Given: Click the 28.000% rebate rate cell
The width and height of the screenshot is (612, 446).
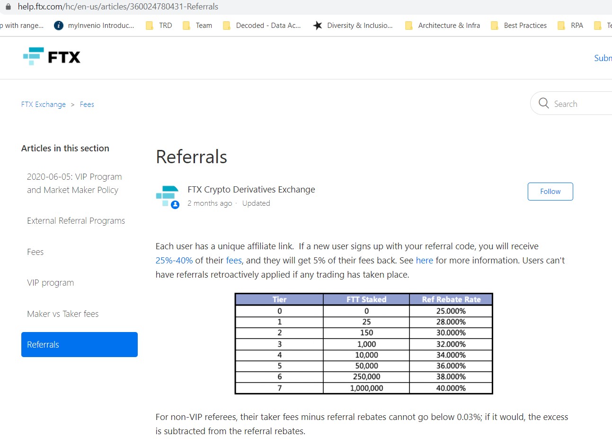Looking at the screenshot, I should [x=451, y=322].
